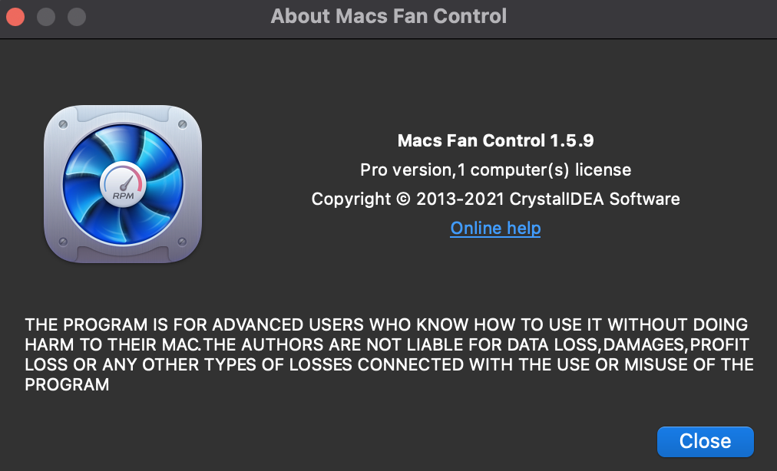Click the Macs Fan Control app icon
The width and height of the screenshot is (777, 471).
pyautogui.click(x=123, y=184)
